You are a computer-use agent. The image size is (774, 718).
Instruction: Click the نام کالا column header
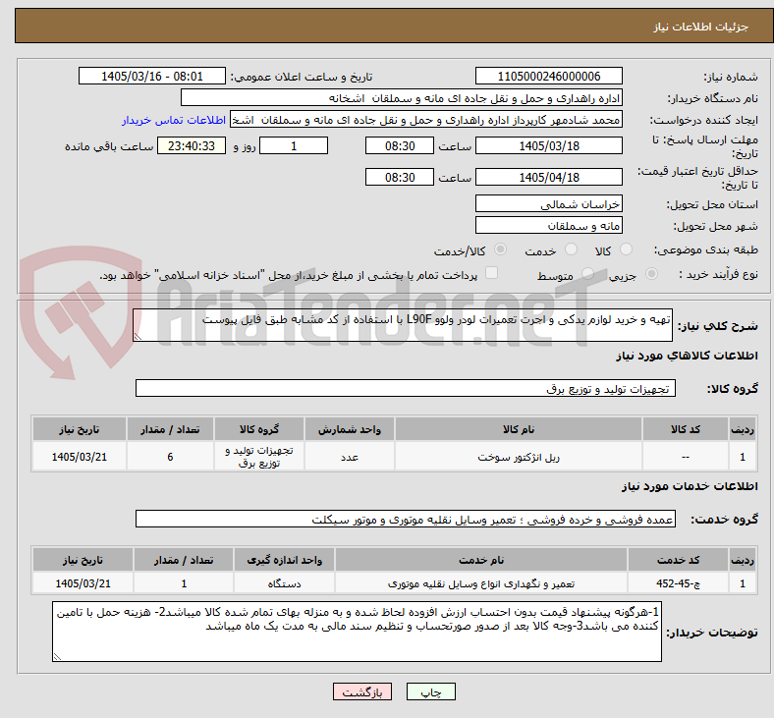[519, 429]
